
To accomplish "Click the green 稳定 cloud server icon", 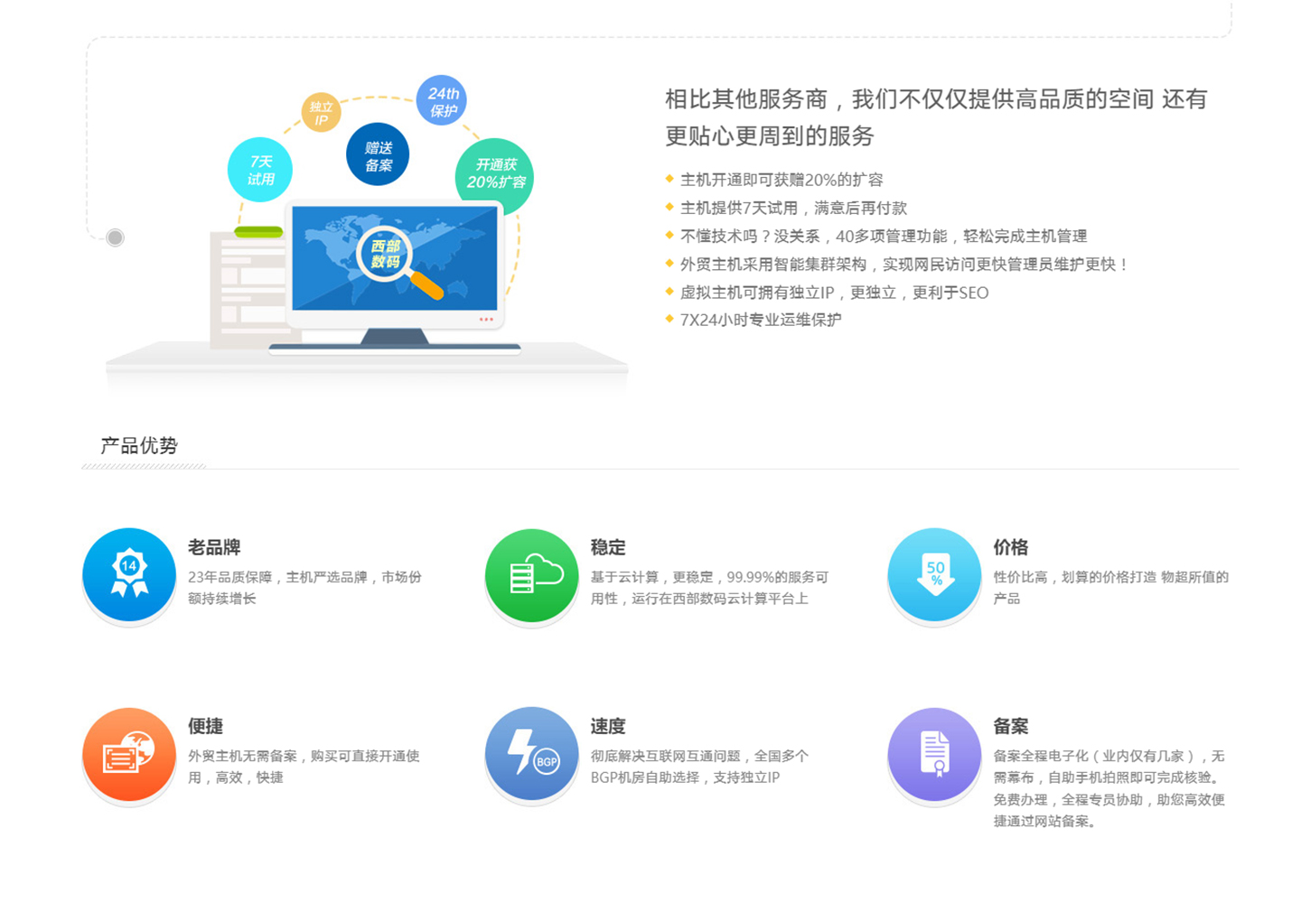I will click(531, 575).
